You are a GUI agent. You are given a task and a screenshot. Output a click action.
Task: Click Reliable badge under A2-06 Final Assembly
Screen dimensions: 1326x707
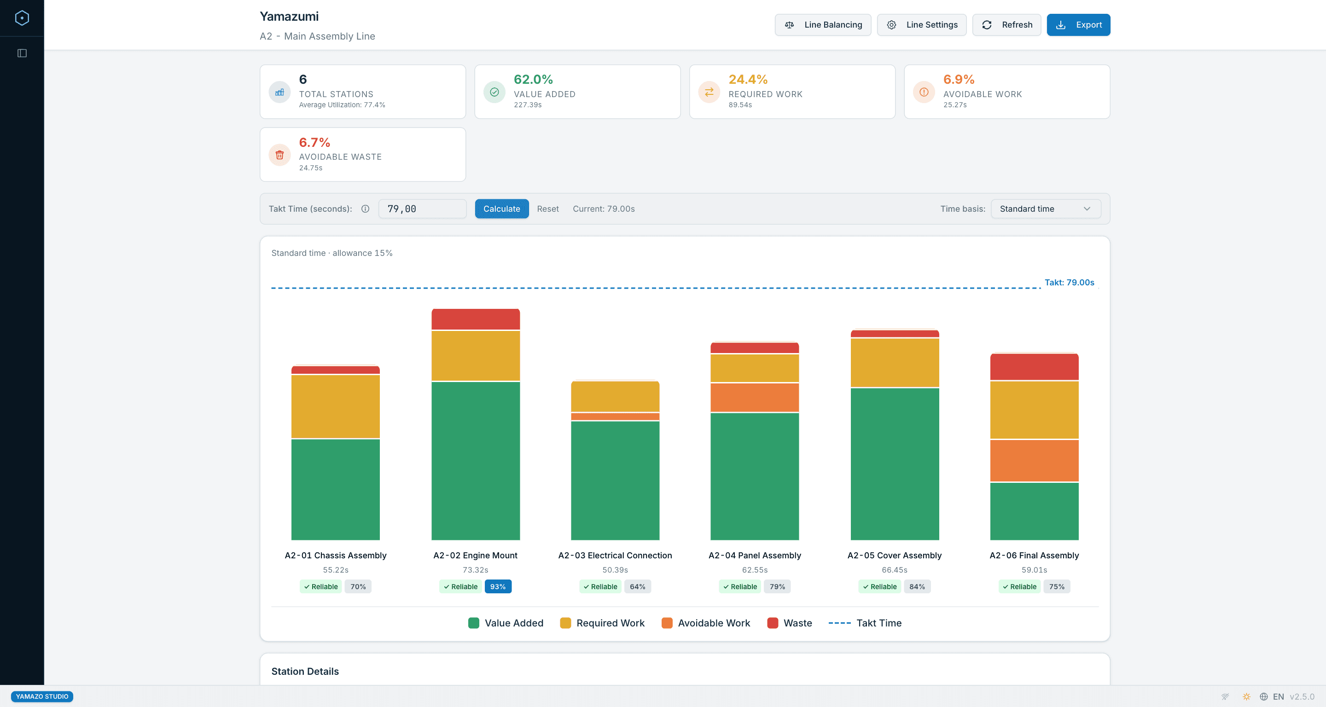pos(1019,586)
